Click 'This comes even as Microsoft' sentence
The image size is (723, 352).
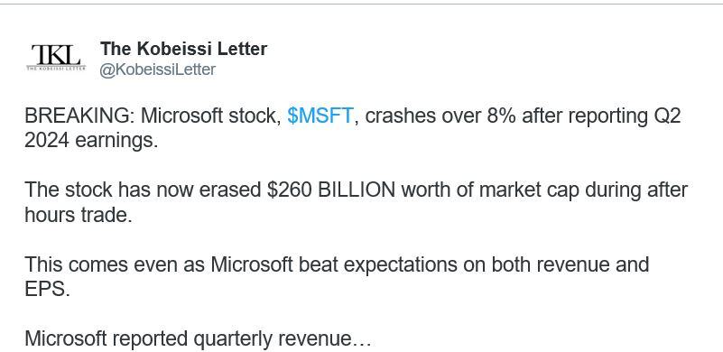pos(159,264)
